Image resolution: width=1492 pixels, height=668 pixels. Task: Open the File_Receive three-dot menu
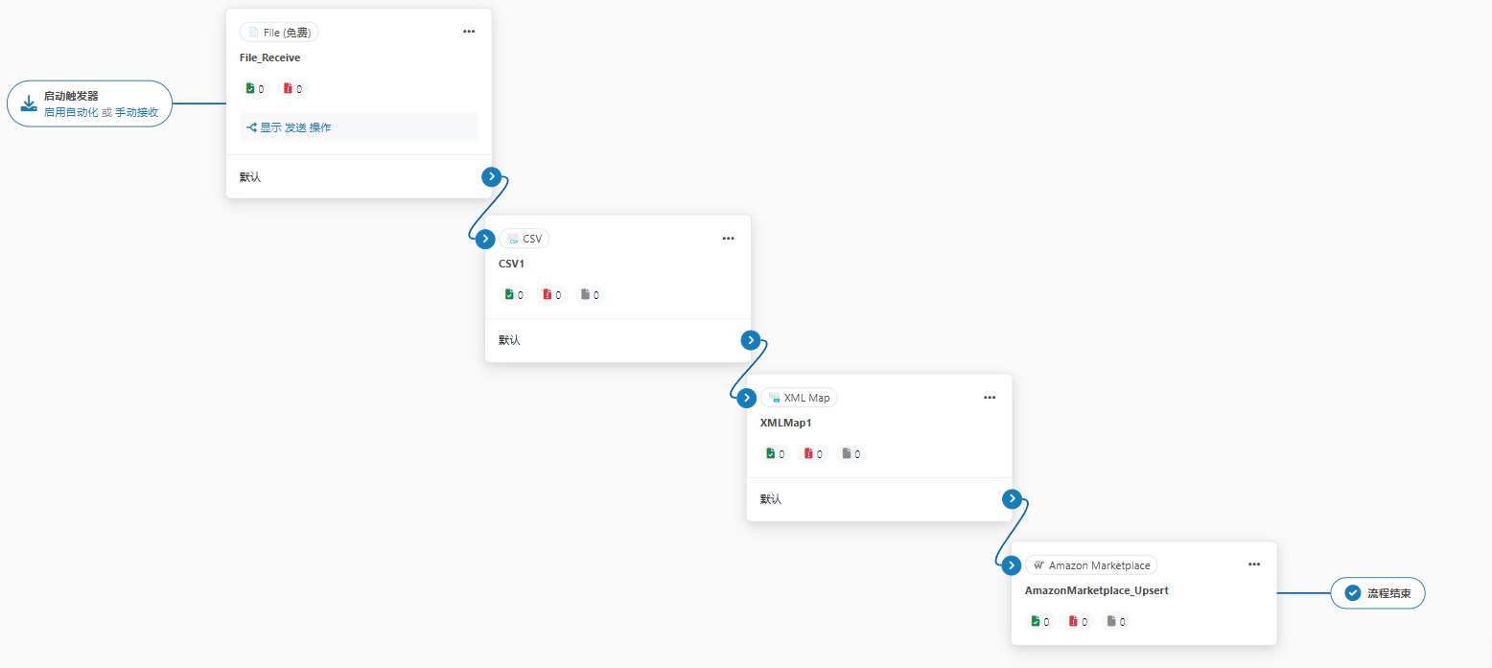pos(469,32)
